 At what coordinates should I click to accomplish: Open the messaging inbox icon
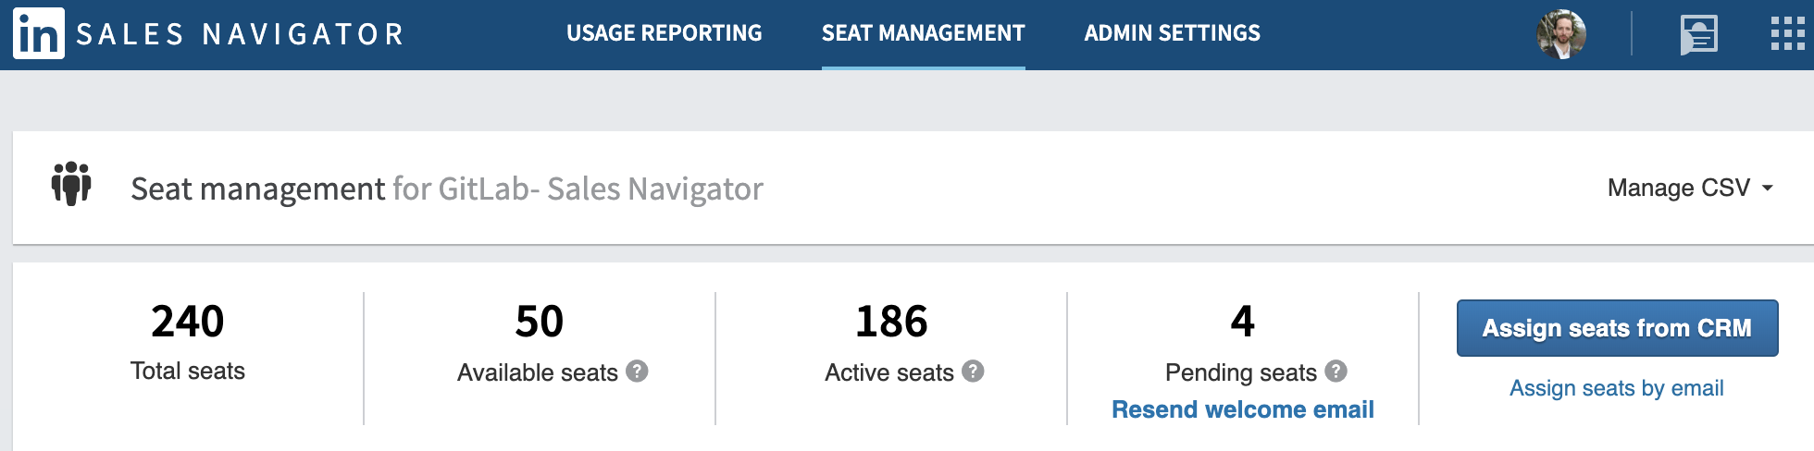click(1699, 35)
